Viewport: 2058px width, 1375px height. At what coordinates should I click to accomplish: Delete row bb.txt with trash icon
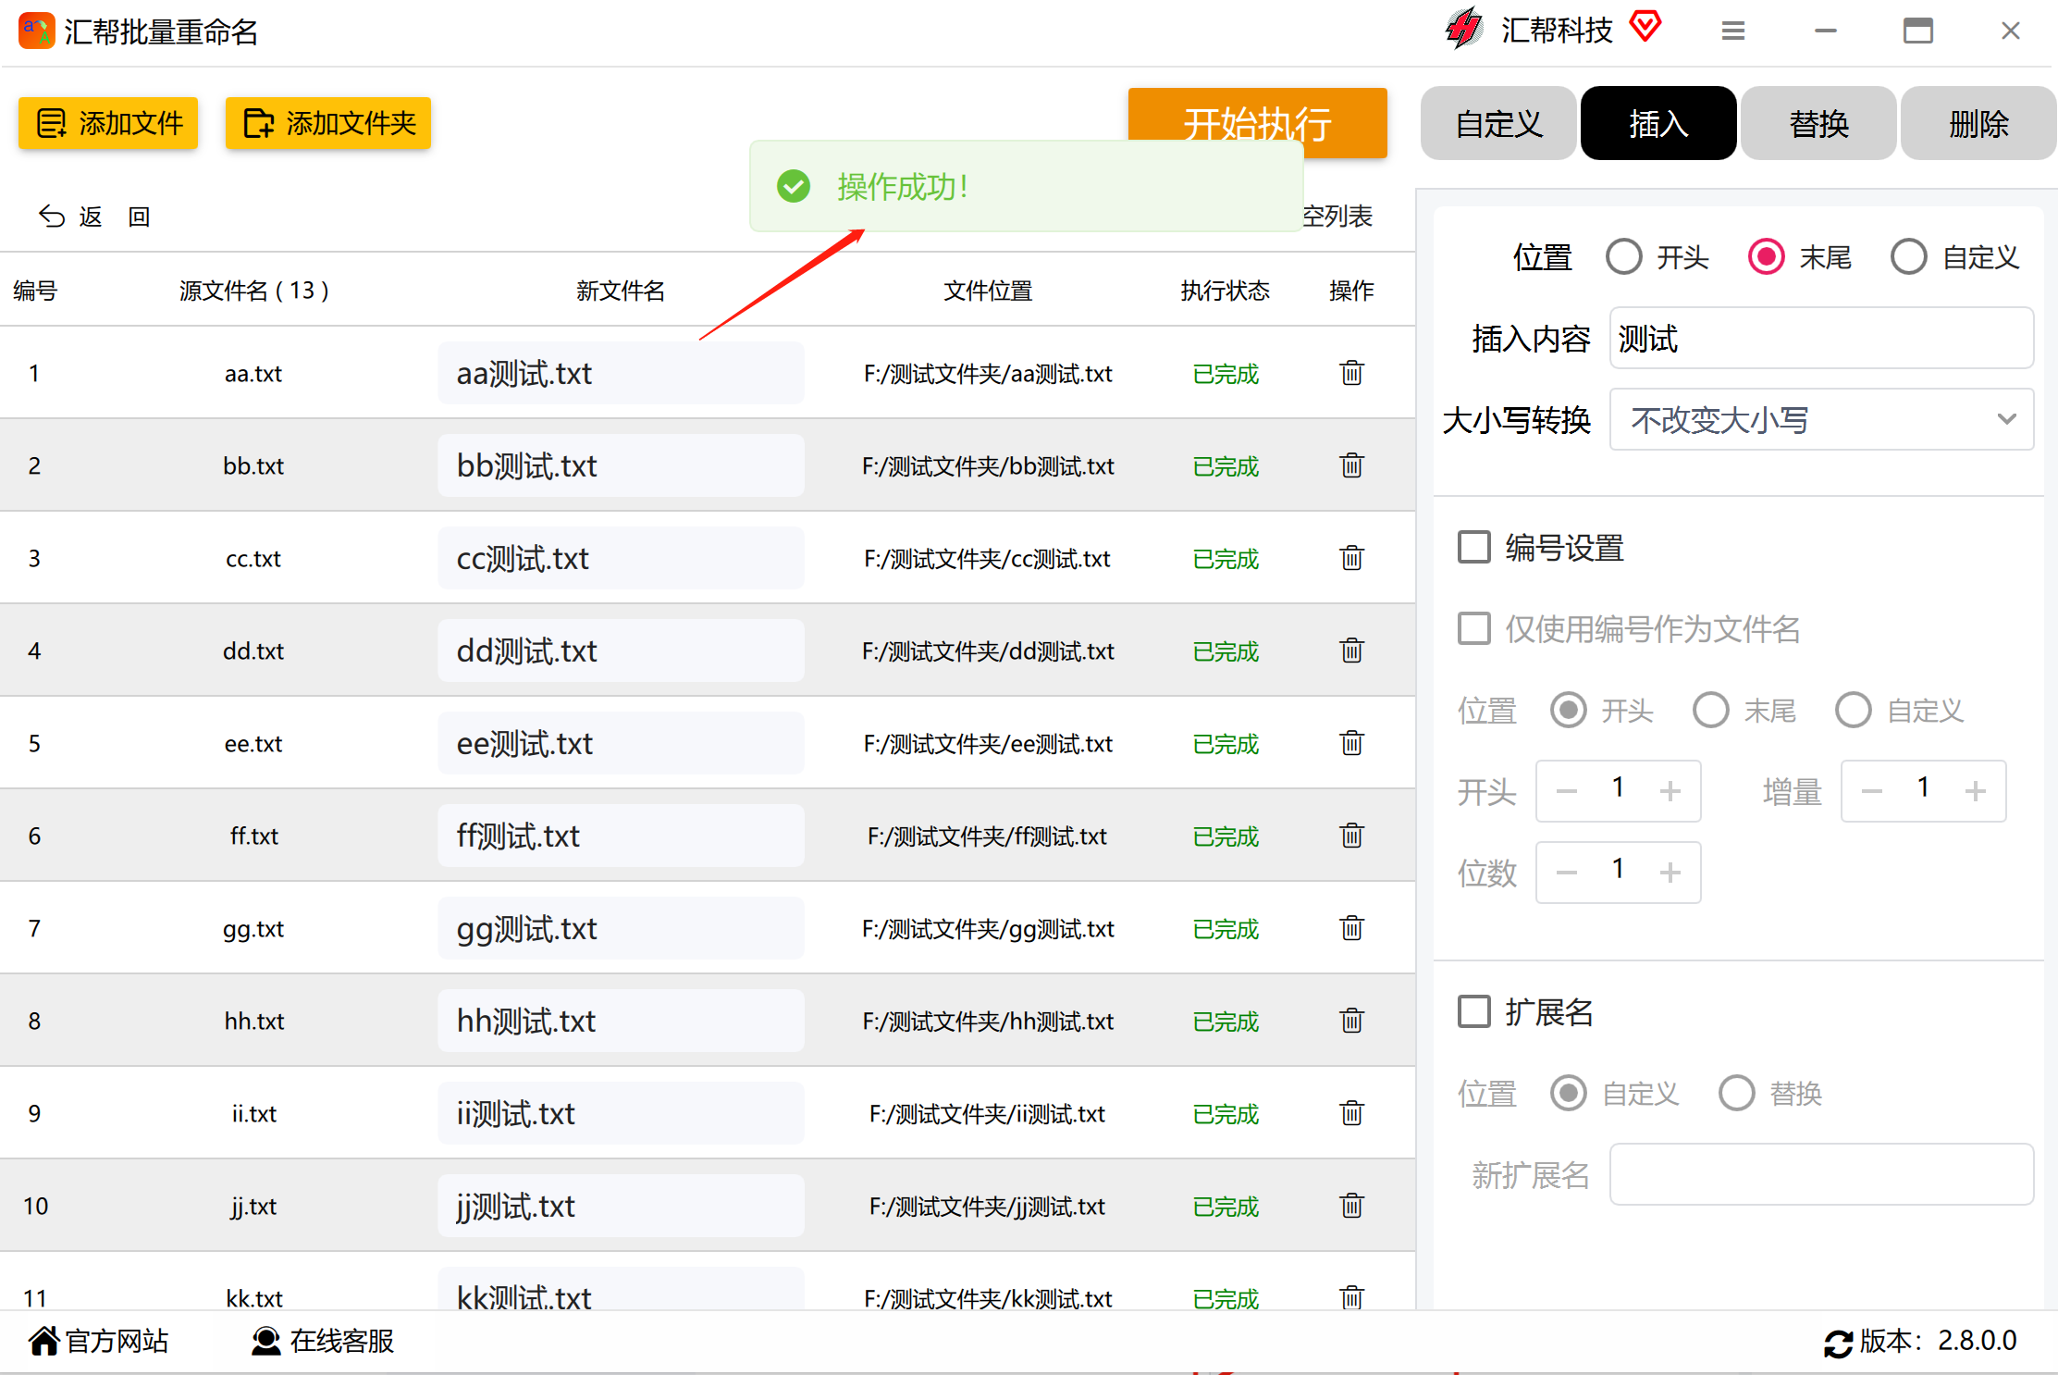pos(1351,465)
